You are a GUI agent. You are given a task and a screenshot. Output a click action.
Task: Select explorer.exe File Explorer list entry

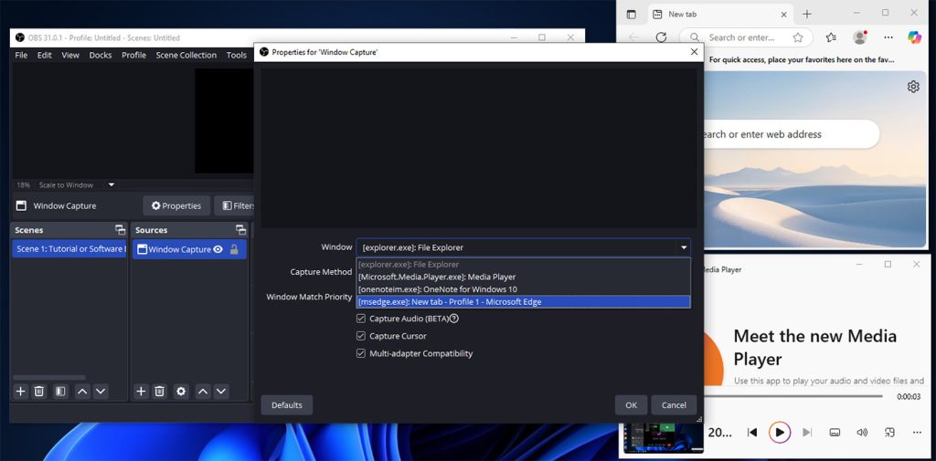click(x=523, y=264)
